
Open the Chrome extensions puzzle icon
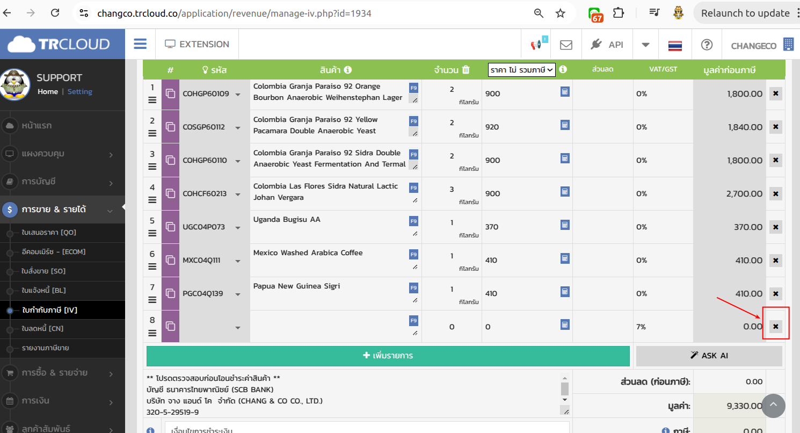coord(619,13)
